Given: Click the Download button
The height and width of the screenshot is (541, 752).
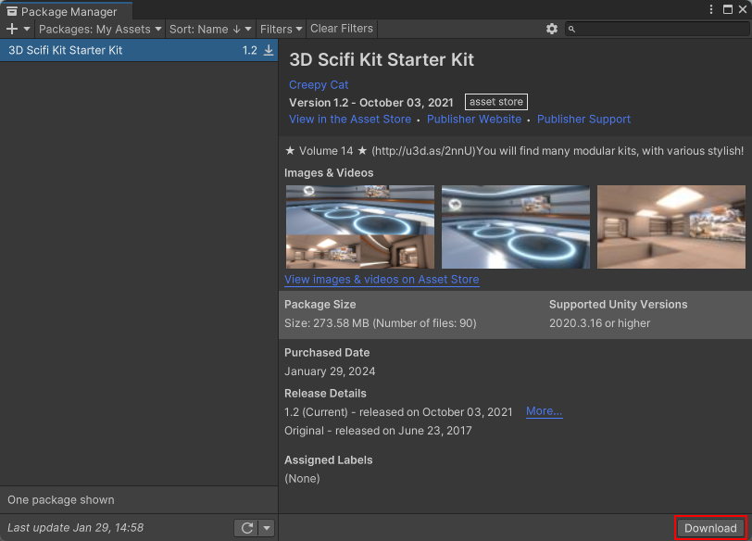Looking at the screenshot, I should 710,528.
